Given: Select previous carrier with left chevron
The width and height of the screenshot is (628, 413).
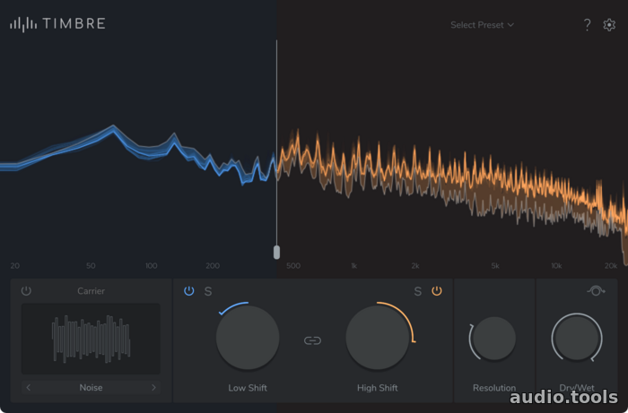Looking at the screenshot, I should pos(29,387).
